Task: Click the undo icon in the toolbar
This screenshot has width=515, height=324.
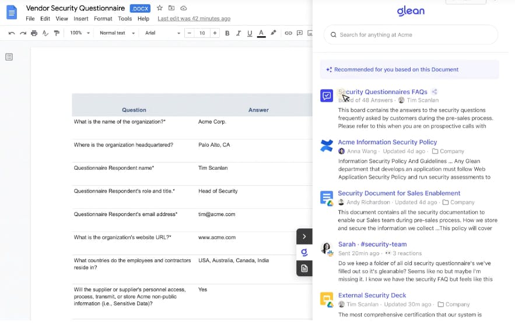Action: pos(12,33)
